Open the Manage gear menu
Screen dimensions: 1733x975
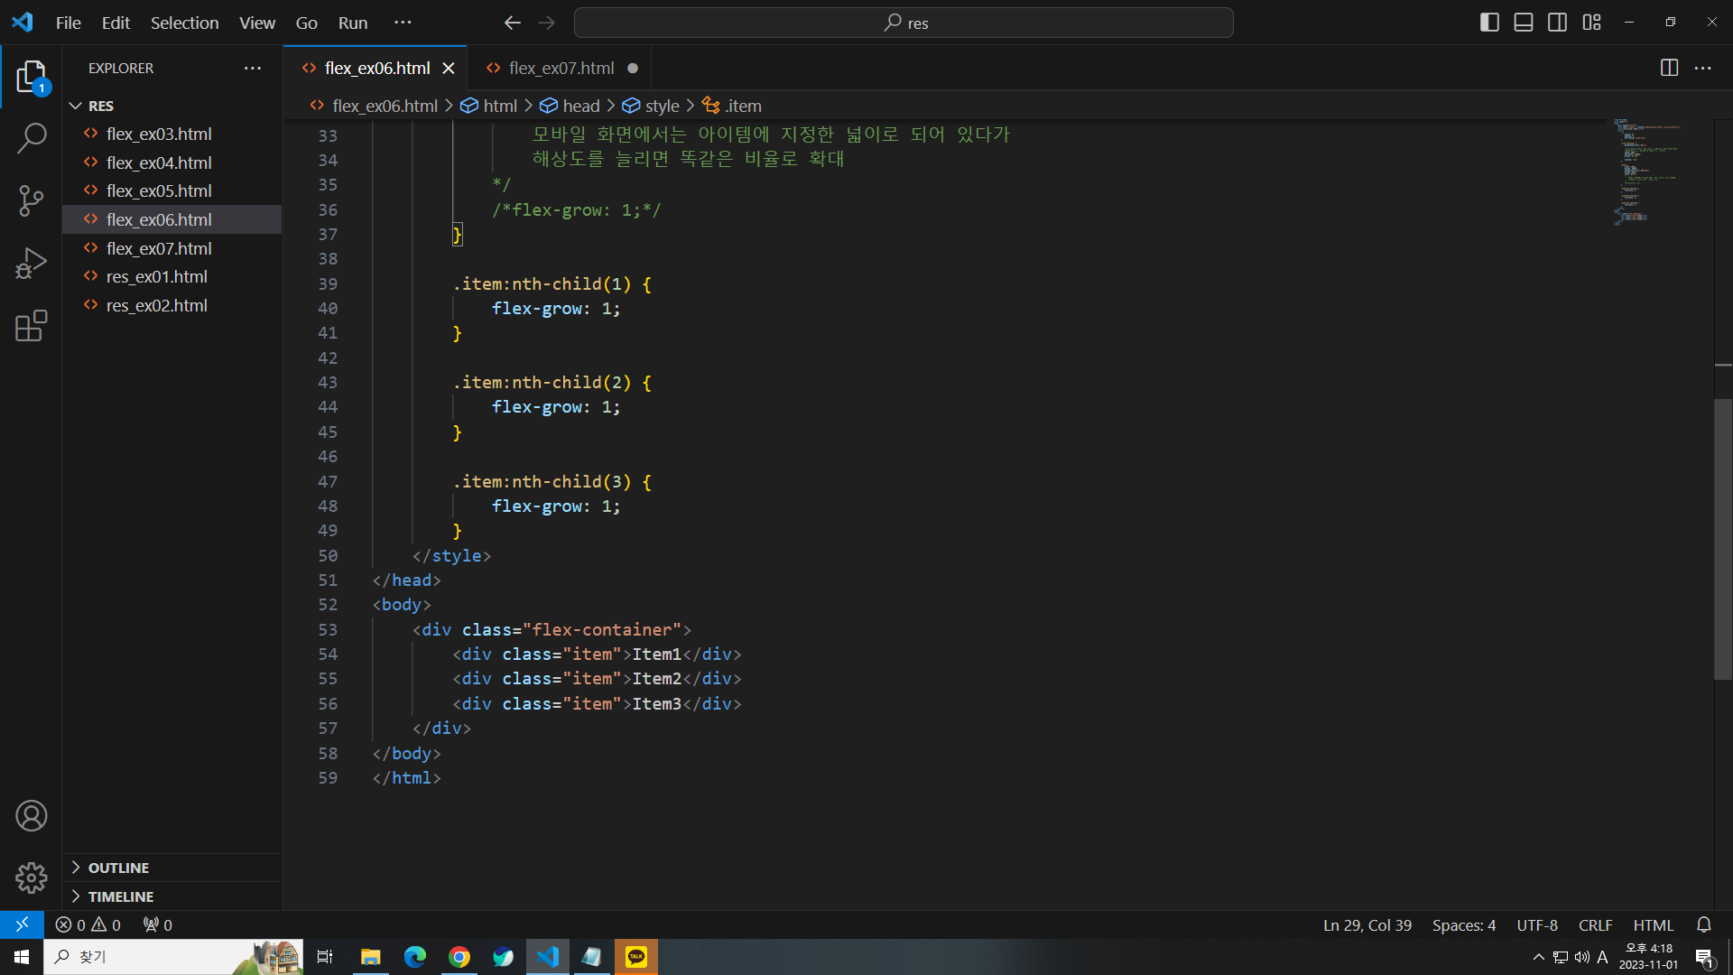point(32,877)
